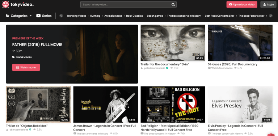Click the Watch movie button
Screen dimensions: 278x136
[x=26, y=68]
